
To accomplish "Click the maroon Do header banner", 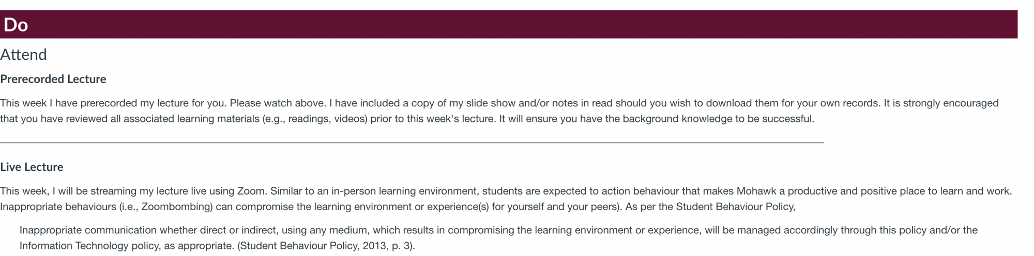I will (x=509, y=24).
